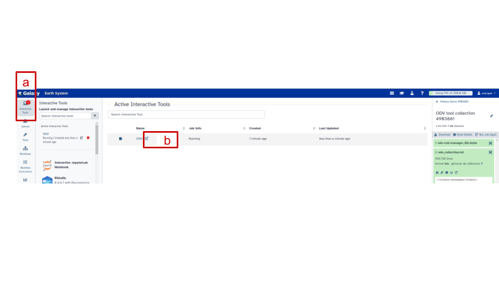Open Interactive Tools in the left activity bar
This screenshot has height=281, width=499.
click(25, 107)
